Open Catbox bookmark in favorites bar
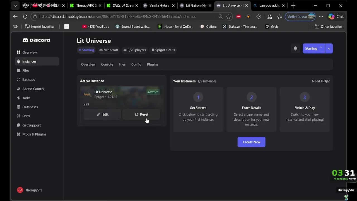Screen dimensions: 357x201 tap(208, 27)
